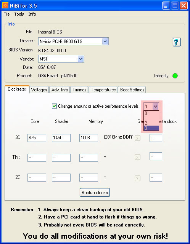Open the File menu
Image resolution: width=190 pixels, height=244 pixels.
click(x=6, y=14)
